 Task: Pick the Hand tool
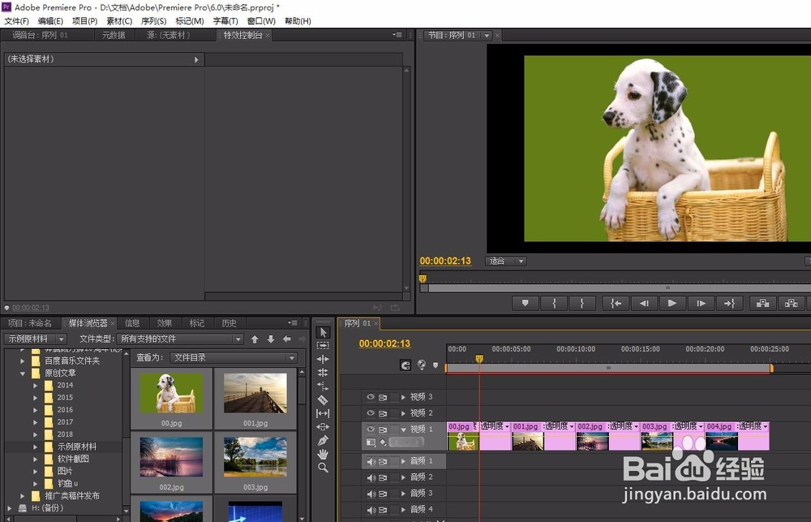coord(323,454)
